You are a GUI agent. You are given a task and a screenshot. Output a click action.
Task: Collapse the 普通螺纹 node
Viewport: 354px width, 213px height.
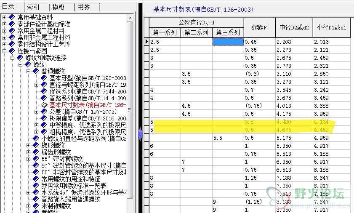click(29, 72)
